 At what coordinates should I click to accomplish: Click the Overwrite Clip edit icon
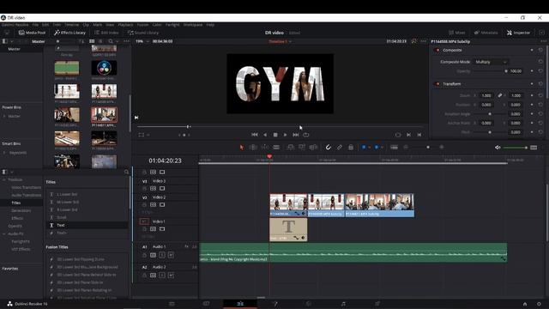[x=302, y=148]
